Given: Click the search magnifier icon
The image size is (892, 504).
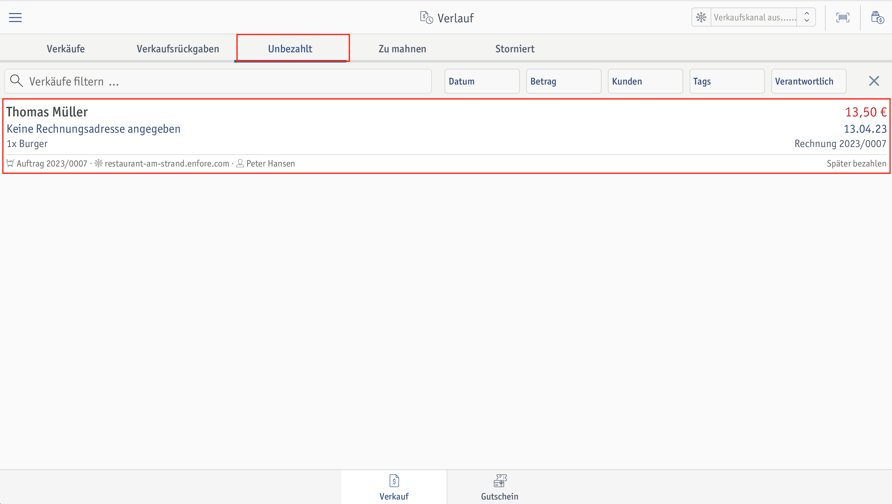Looking at the screenshot, I should pos(17,81).
